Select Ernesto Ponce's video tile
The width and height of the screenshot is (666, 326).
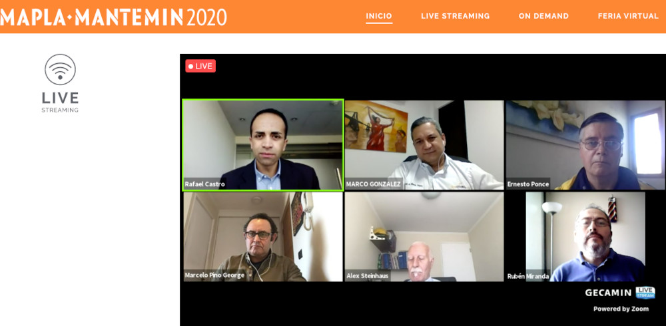click(585, 145)
